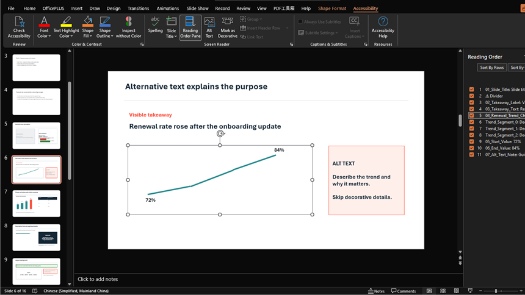Select slide 5 thumbnail
This screenshot has height=295, width=525.
coord(37,135)
